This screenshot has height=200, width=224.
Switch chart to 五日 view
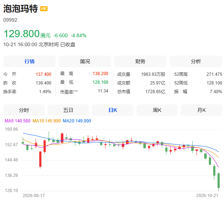(68, 110)
